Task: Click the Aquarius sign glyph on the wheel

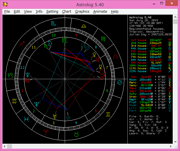Action: coord(14,101)
